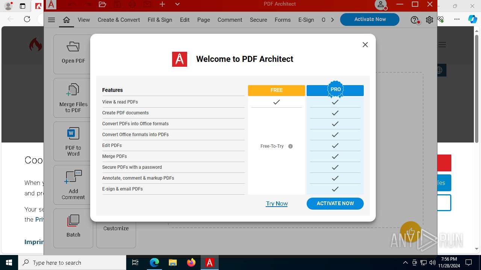This screenshot has height=270, width=481.
Task: Click the PDF Architect logo in dialog
Action: [x=180, y=59]
